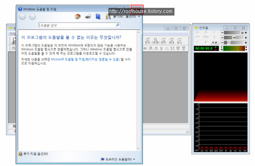Go back in Windows Help window
Screen dimensions: 255x166
tap(22, 17)
